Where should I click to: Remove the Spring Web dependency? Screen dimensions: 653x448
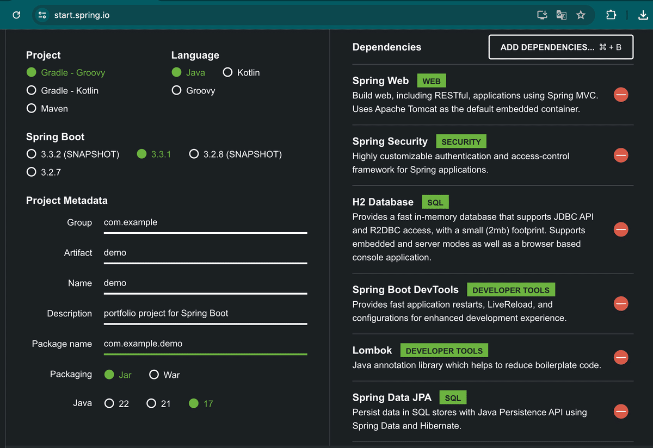tap(621, 95)
